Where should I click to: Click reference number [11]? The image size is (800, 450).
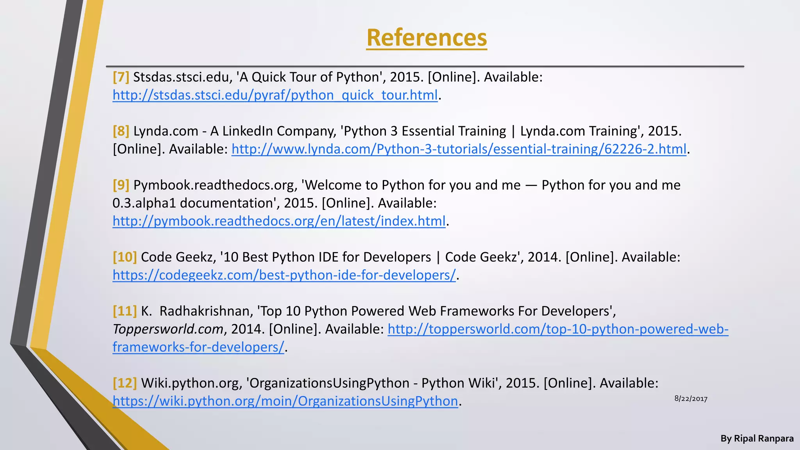coord(125,311)
